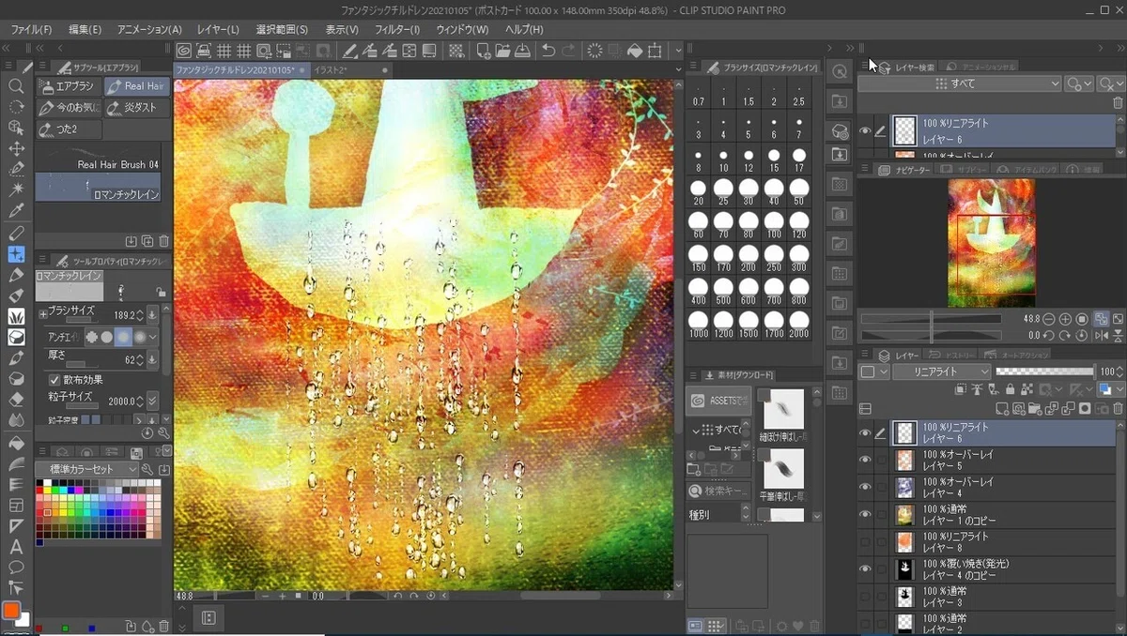Select the Text tool

coord(16,547)
